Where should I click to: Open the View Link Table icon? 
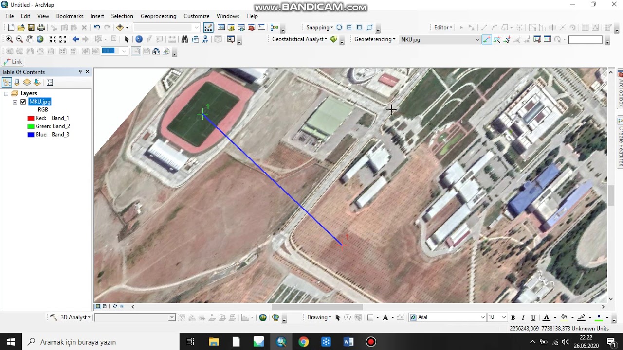548,40
